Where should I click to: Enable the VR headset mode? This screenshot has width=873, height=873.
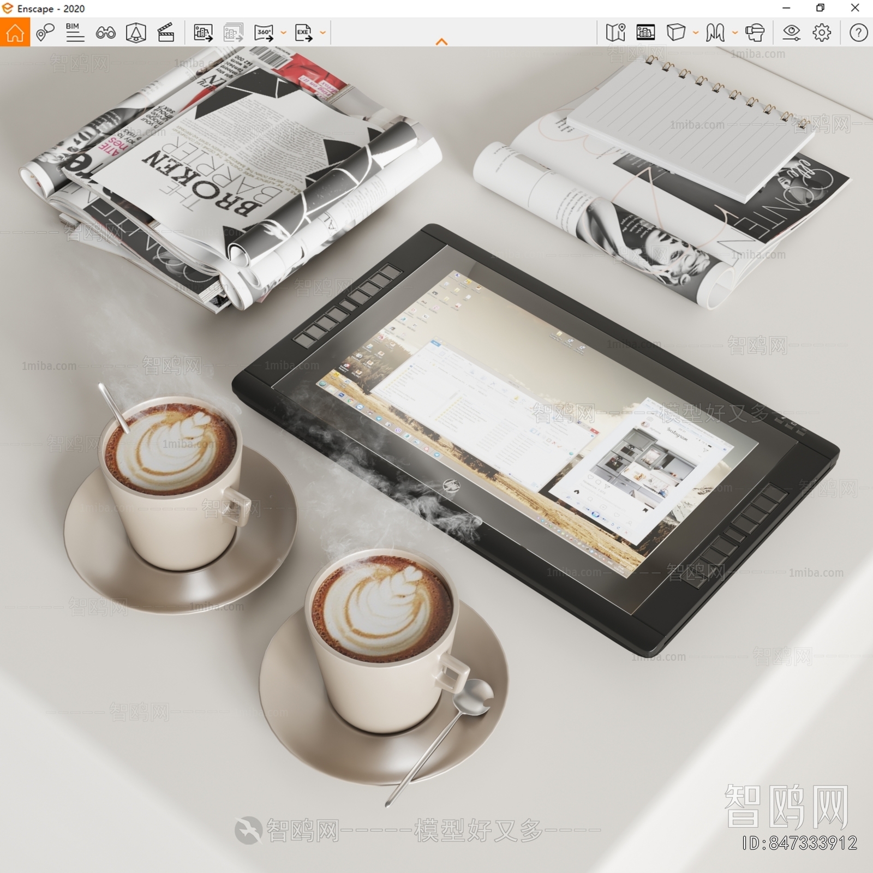tap(755, 33)
